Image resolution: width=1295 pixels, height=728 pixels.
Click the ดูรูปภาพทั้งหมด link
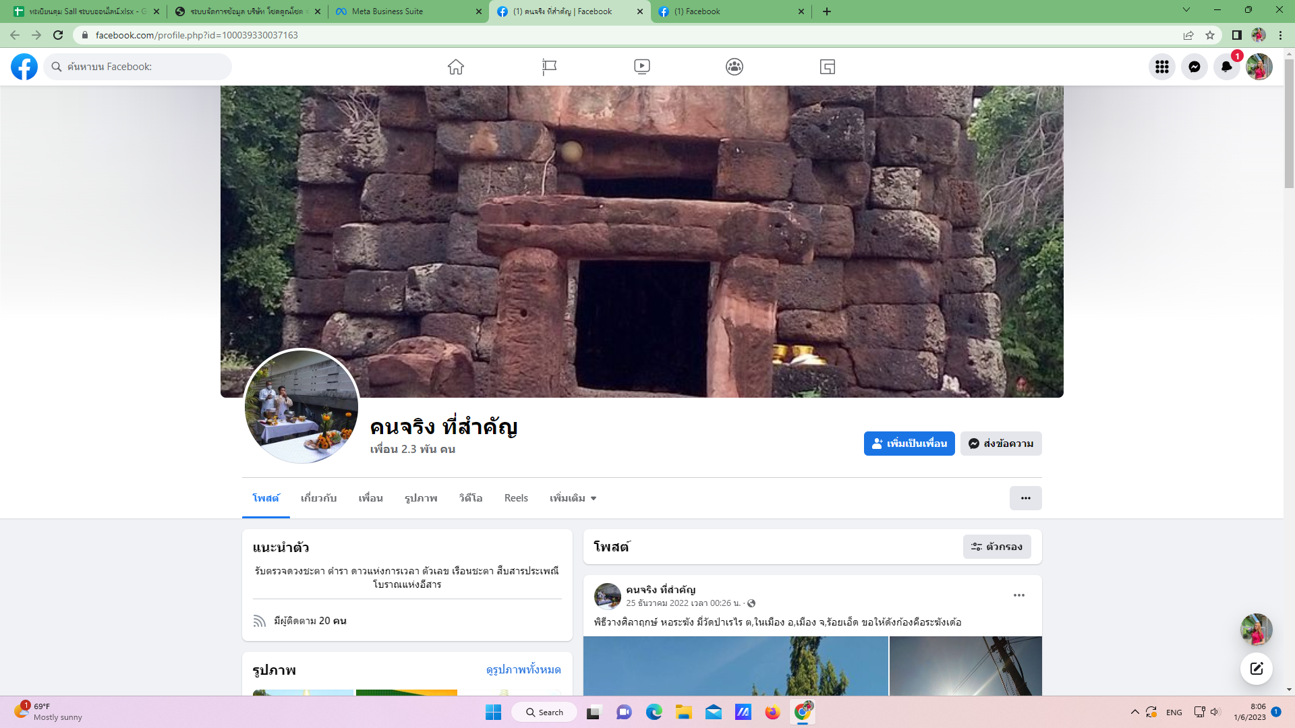pos(523,669)
